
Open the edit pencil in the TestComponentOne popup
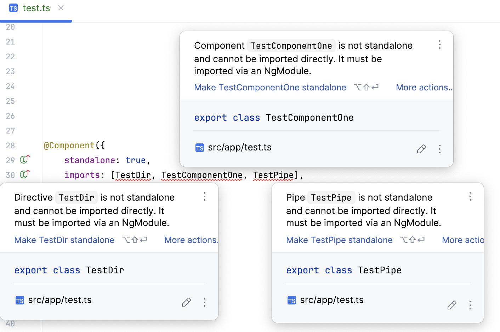[421, 149]
